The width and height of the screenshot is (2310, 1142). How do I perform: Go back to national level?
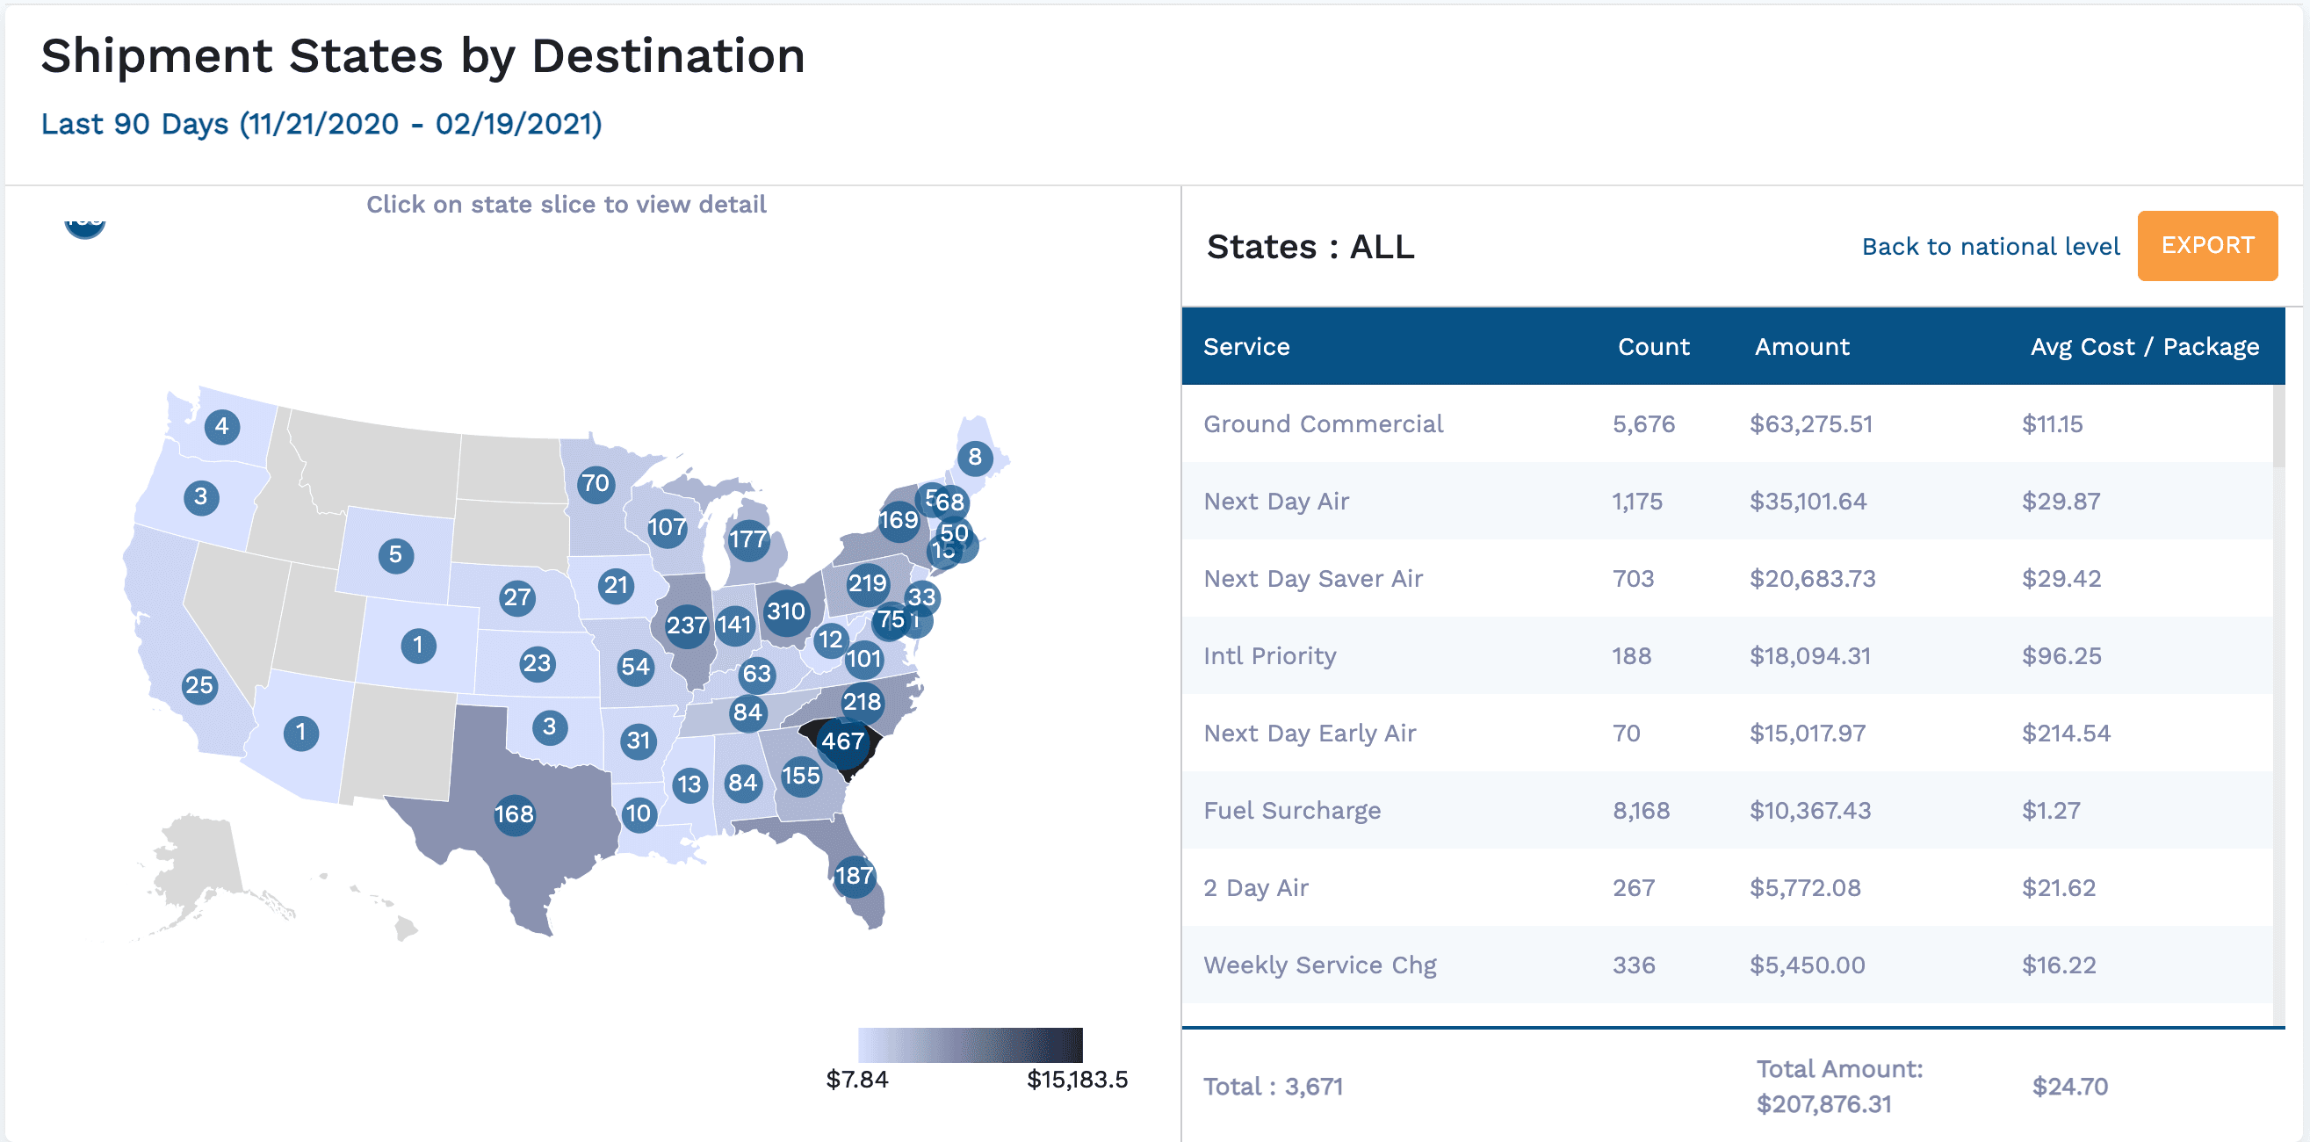tap(1990, 247)
